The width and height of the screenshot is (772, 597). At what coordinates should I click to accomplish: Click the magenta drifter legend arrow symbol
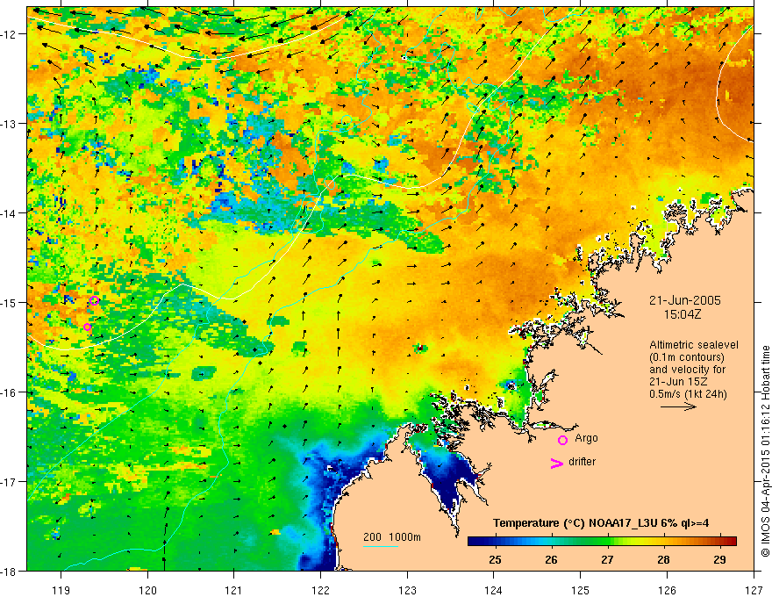coord(556,463)
